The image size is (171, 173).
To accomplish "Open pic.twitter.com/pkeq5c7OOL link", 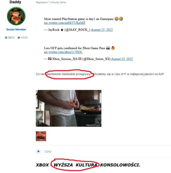I will (63, 52).
